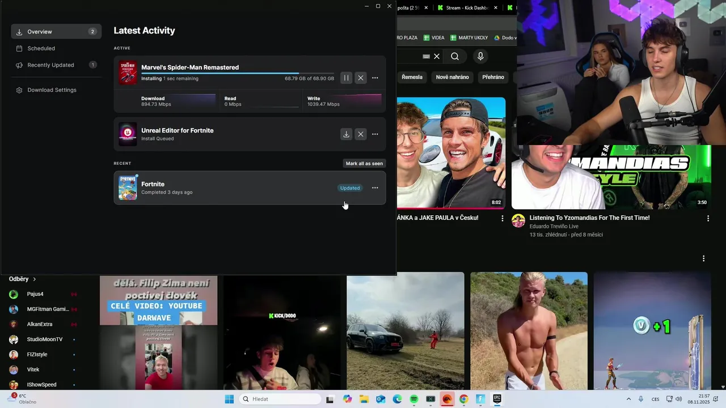Open options menu for JAKE PAULA video
Screen dimensions: 726x408
(502, 218)
